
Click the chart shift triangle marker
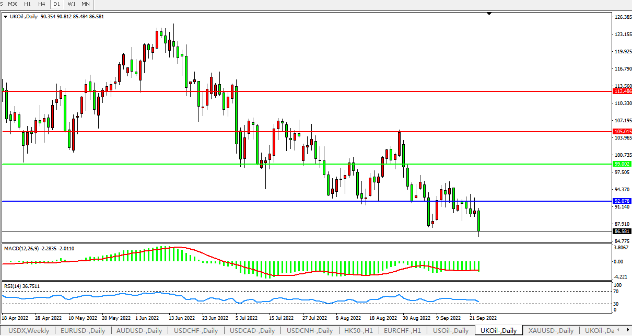pyautogui.click(x=489, y=14)
